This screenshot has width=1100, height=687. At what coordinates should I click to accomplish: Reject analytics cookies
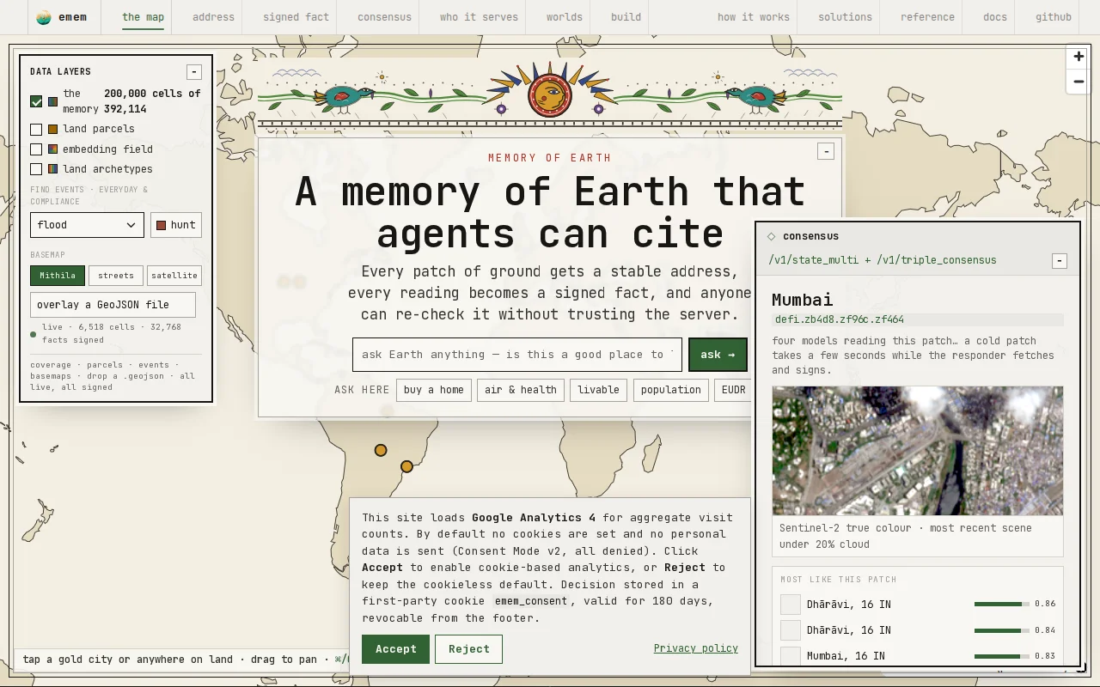pos(468,649)
